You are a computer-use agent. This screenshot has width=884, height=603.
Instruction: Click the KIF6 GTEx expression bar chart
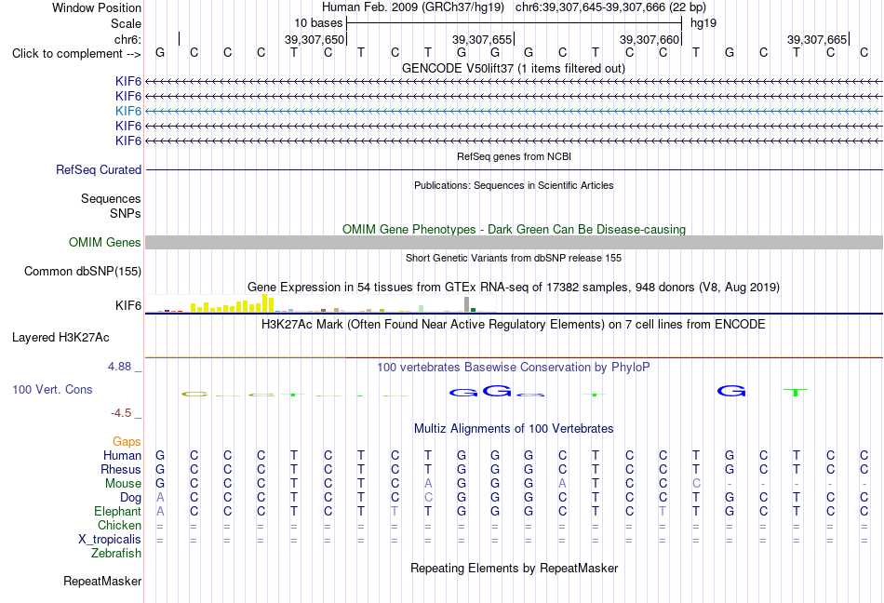(320, 303)
